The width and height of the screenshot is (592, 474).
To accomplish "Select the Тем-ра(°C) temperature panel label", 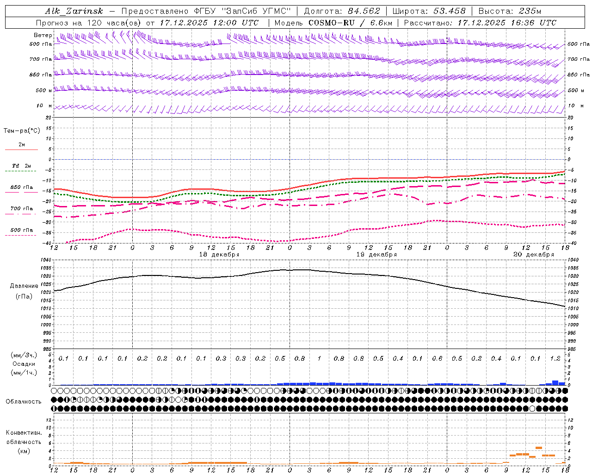I will click(x=22, y=131).
